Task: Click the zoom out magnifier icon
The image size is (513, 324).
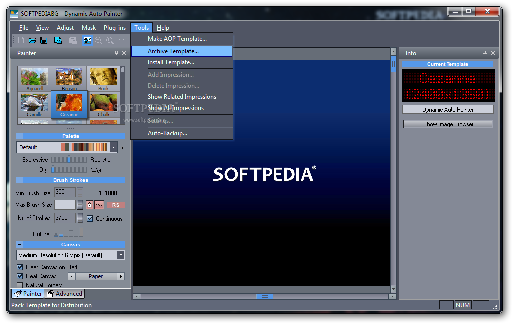Action: pyautogui.click(x=98, y=40)
